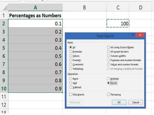
Task: Click column B header
Action: [84, 7]
